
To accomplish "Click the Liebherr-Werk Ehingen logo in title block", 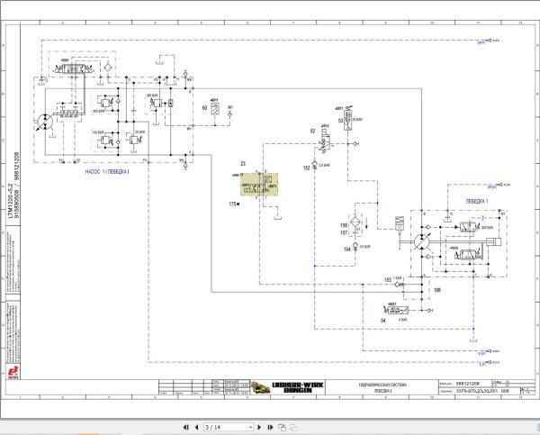I will pos(298,387).
